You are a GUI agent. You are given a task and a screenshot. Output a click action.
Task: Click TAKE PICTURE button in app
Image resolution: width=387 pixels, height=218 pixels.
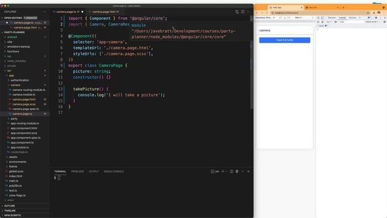click(285, 40)
